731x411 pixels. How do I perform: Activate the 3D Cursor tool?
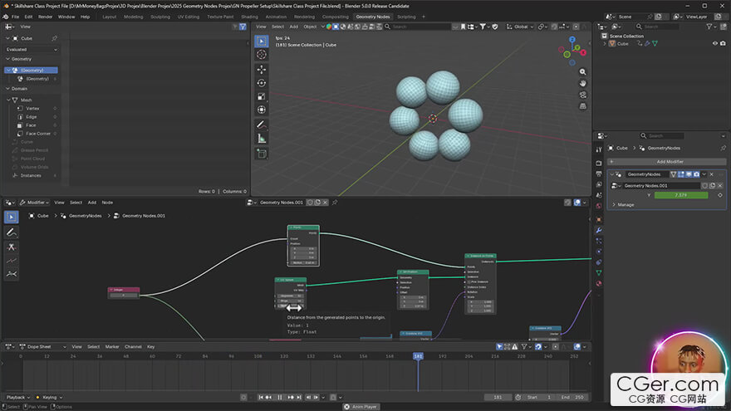(262, 55)
